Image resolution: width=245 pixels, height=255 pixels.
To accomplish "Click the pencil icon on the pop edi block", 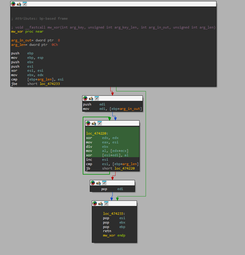I will [99, 183].
